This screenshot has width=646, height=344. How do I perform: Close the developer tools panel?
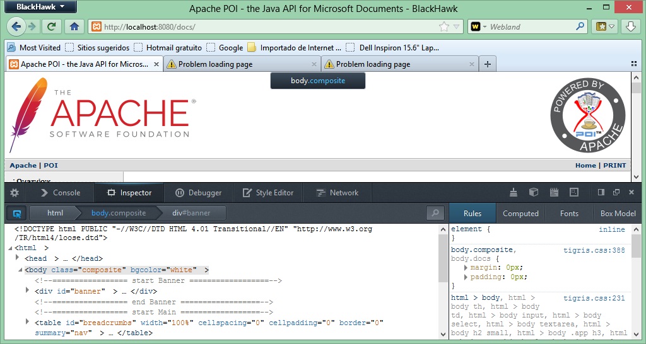(631, 192)
